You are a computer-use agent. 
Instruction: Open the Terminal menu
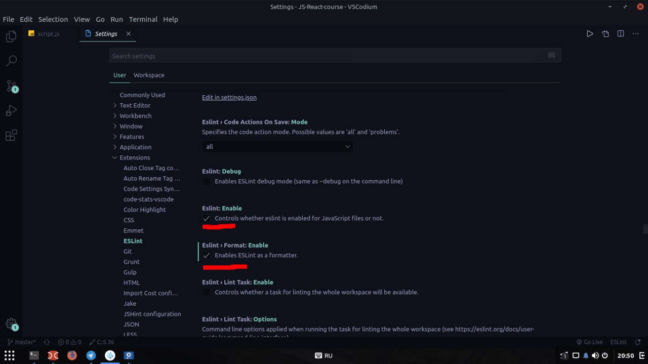pos(143,19)
